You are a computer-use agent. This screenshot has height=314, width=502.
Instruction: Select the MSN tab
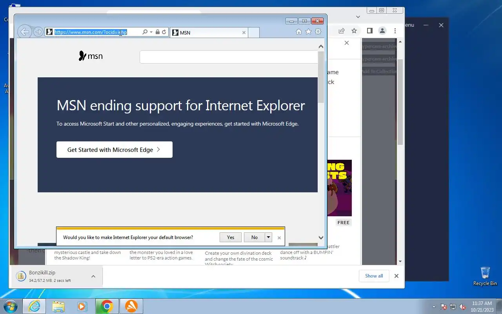click(x=209, y=33)
